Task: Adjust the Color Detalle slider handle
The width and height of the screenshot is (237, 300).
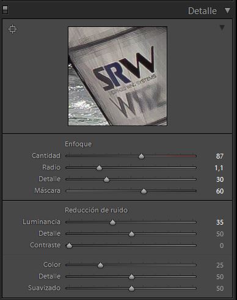Action: tap(131, 277)
